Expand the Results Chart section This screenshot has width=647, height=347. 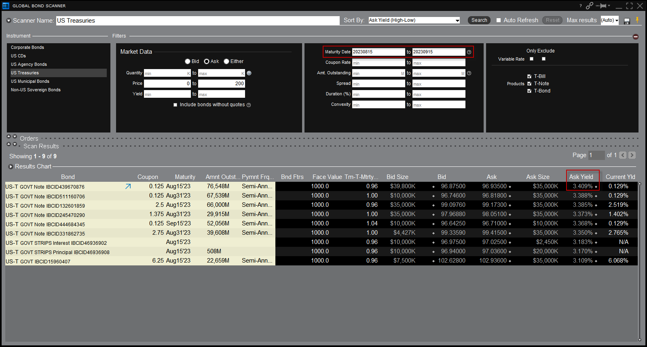(11, 166)
